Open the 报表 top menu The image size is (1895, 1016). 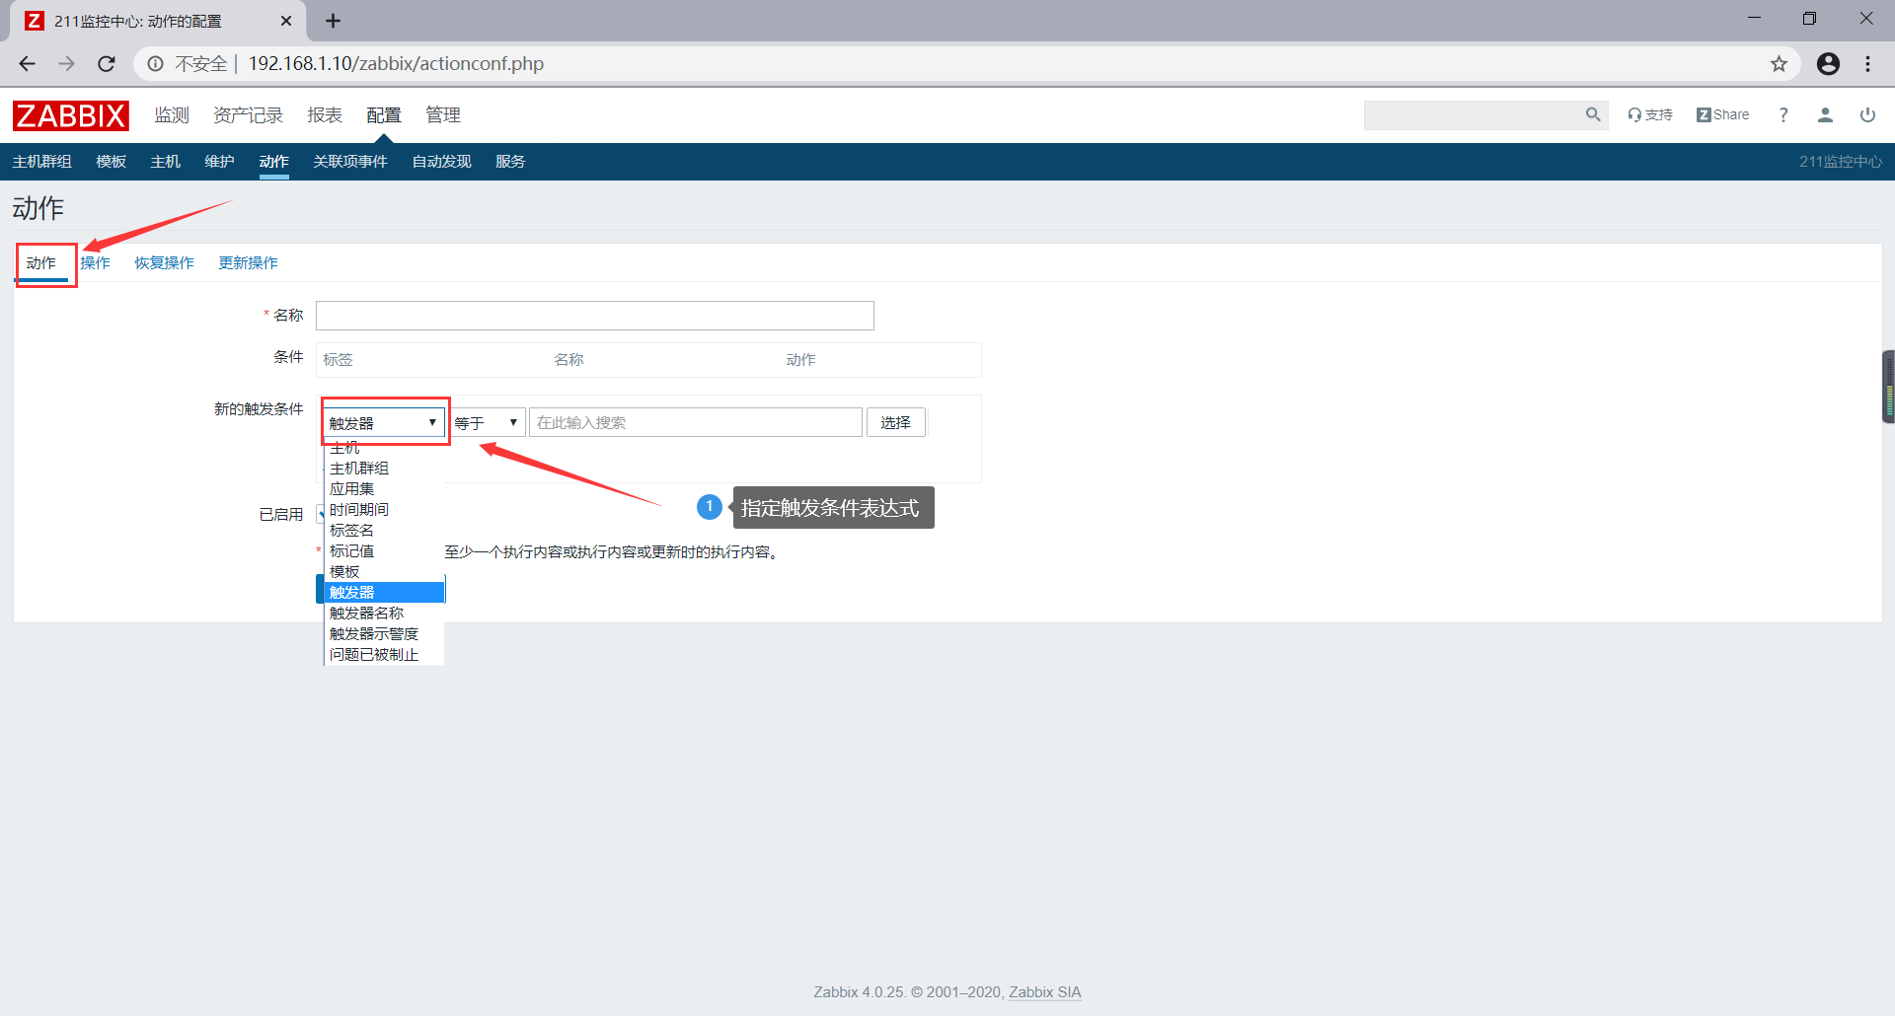click(325, 115)
